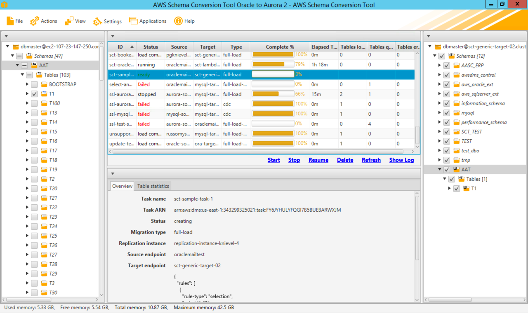Viewport: 528px width, 313px height.
Task: Select the Overview tab
Action: tap(123, 186)
